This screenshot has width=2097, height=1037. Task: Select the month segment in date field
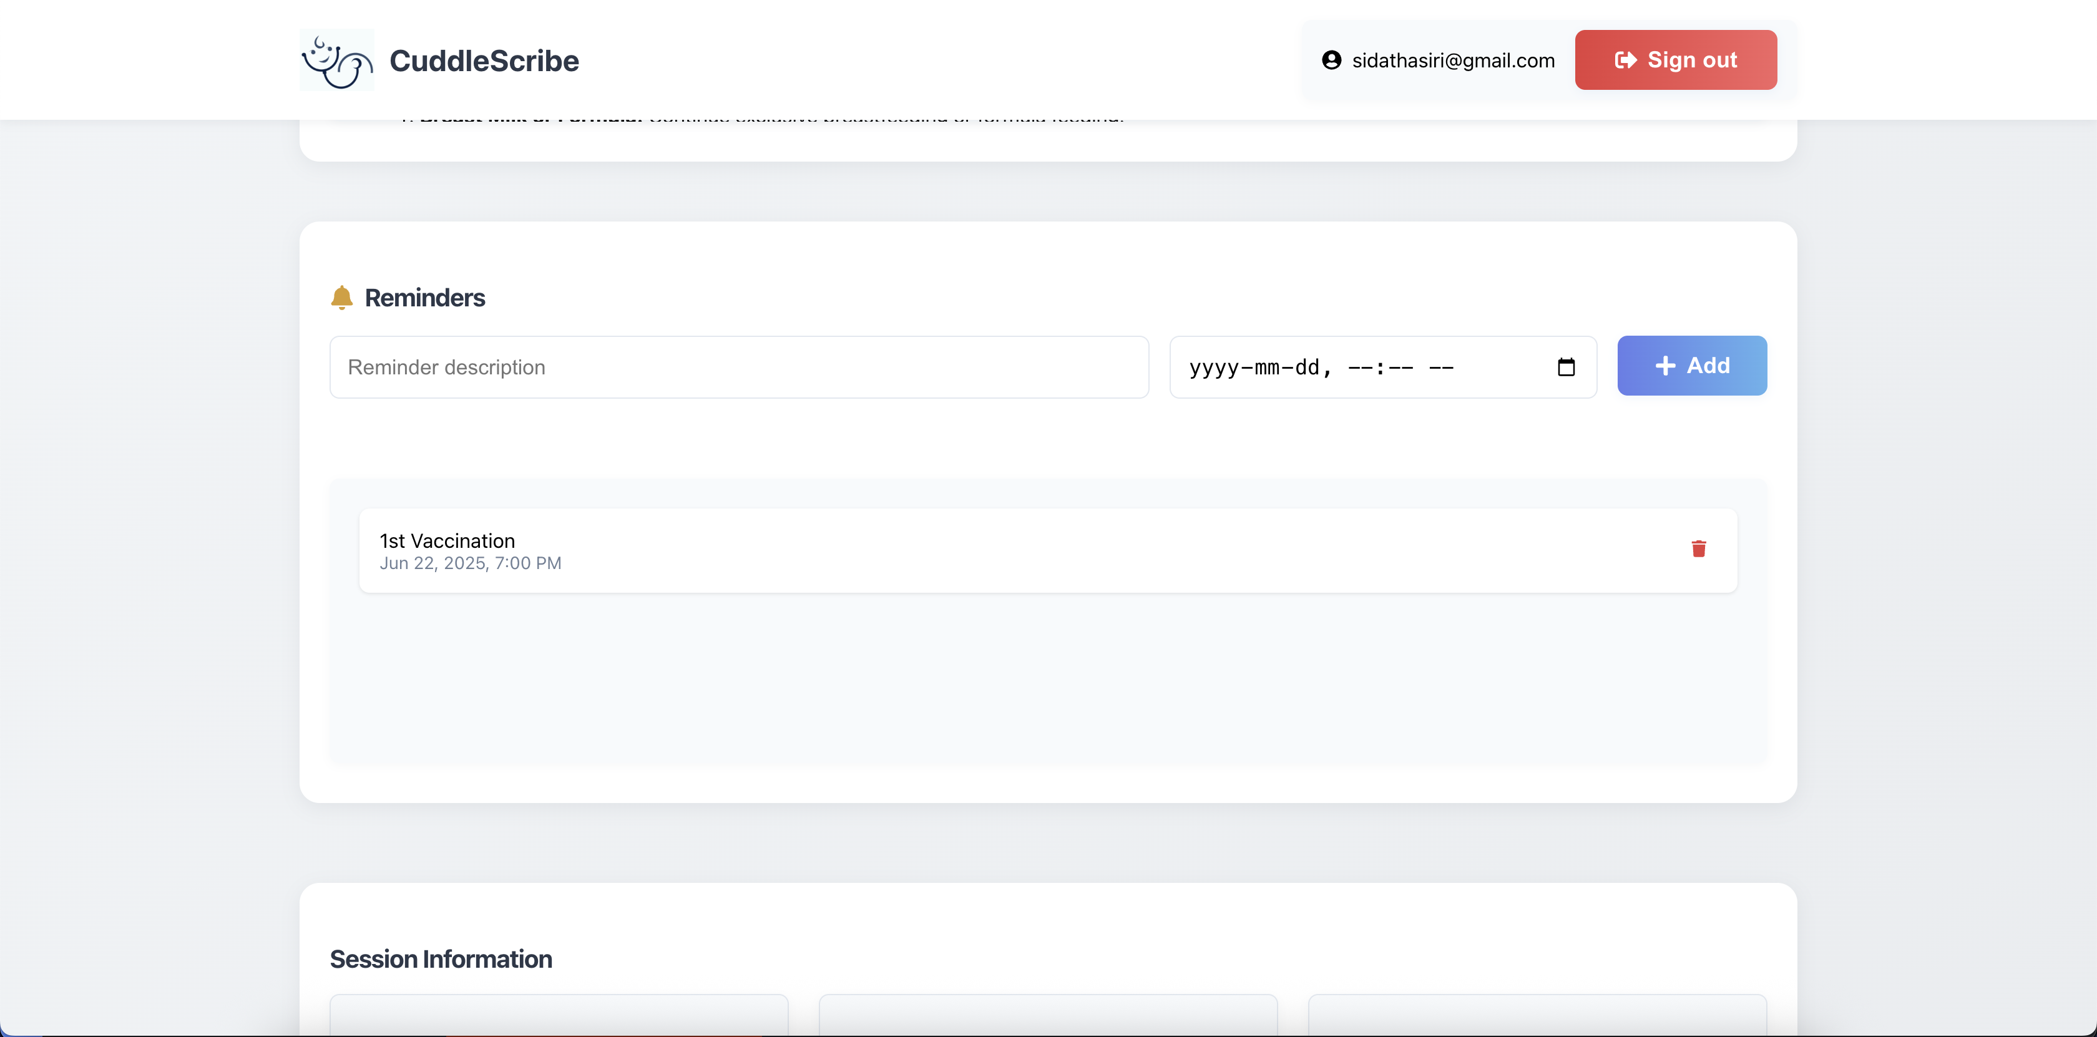(1267, 367)
